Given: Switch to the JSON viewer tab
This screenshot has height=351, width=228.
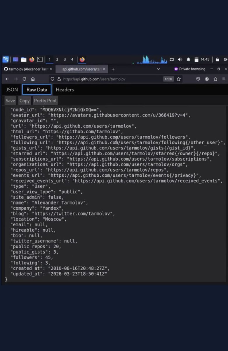Looking at the screenshot, I should pos(12,90).
